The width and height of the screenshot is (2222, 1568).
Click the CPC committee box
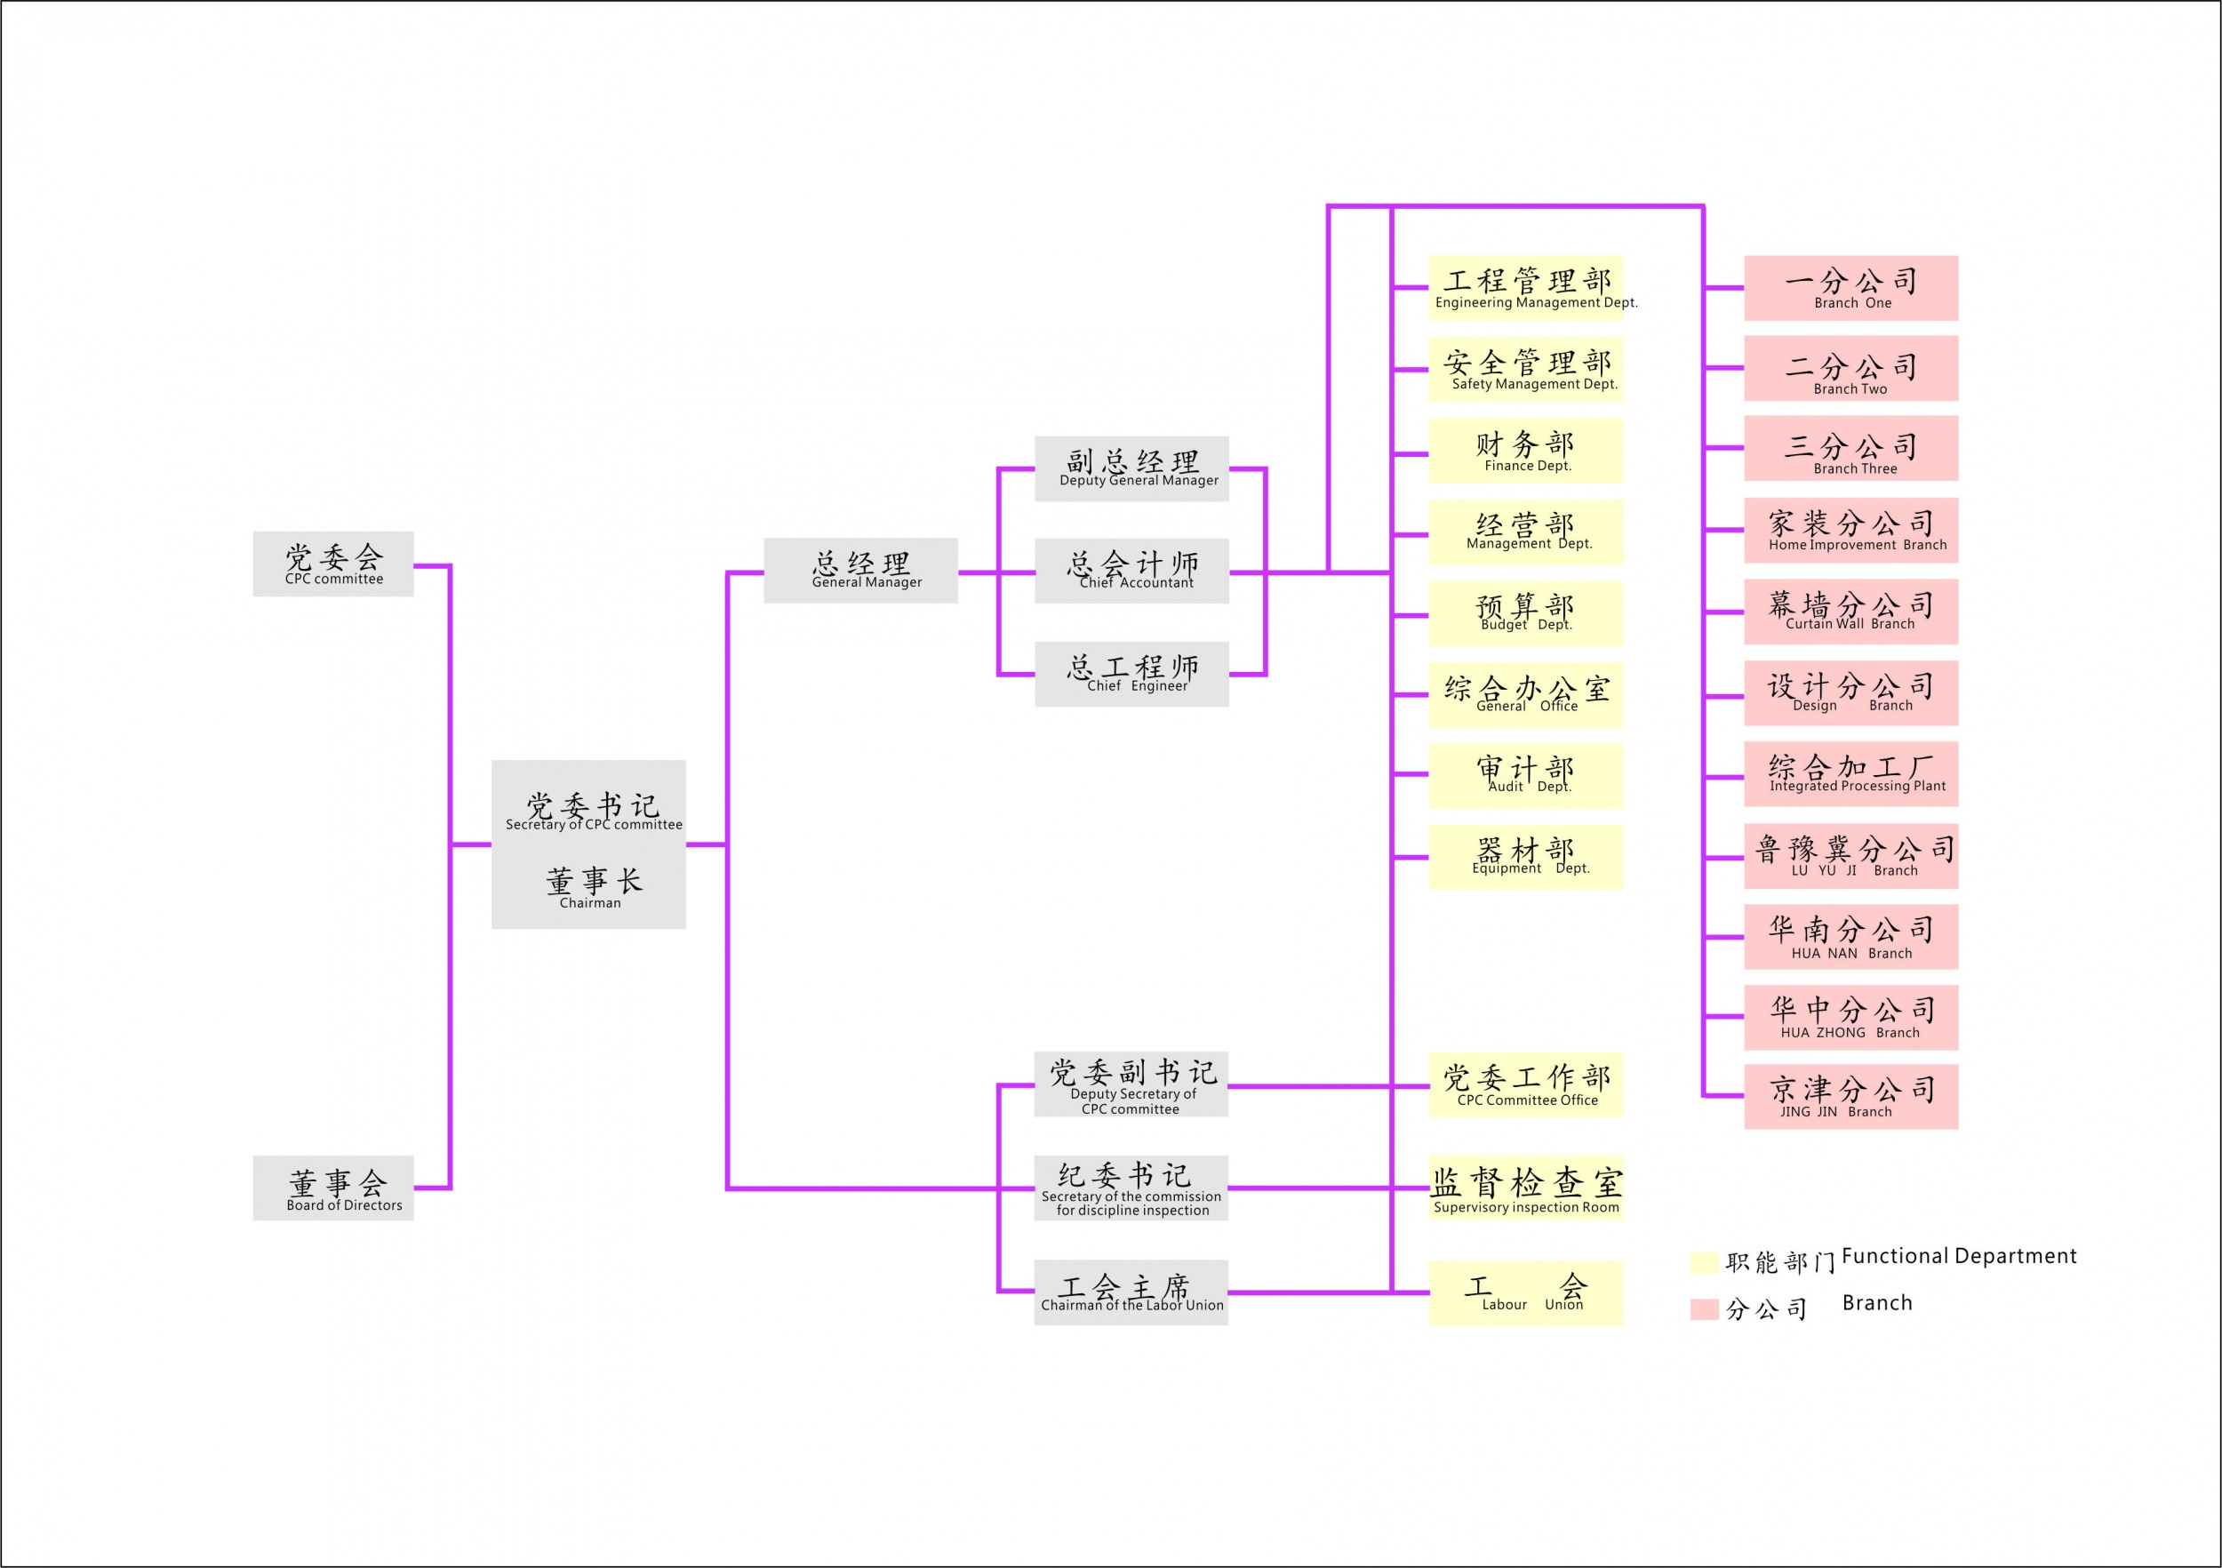333,564
